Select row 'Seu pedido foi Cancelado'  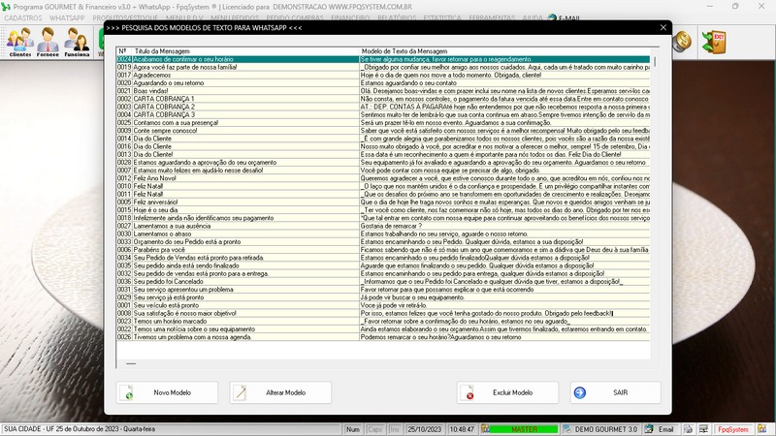pyautogui.click(x=383, y=282)
